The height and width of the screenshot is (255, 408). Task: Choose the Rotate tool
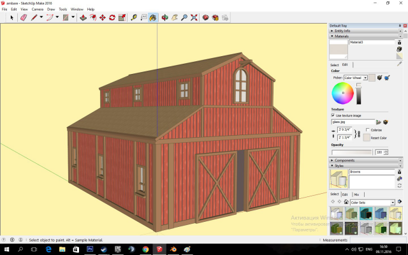pyautogui.click(x=112, y=18)
